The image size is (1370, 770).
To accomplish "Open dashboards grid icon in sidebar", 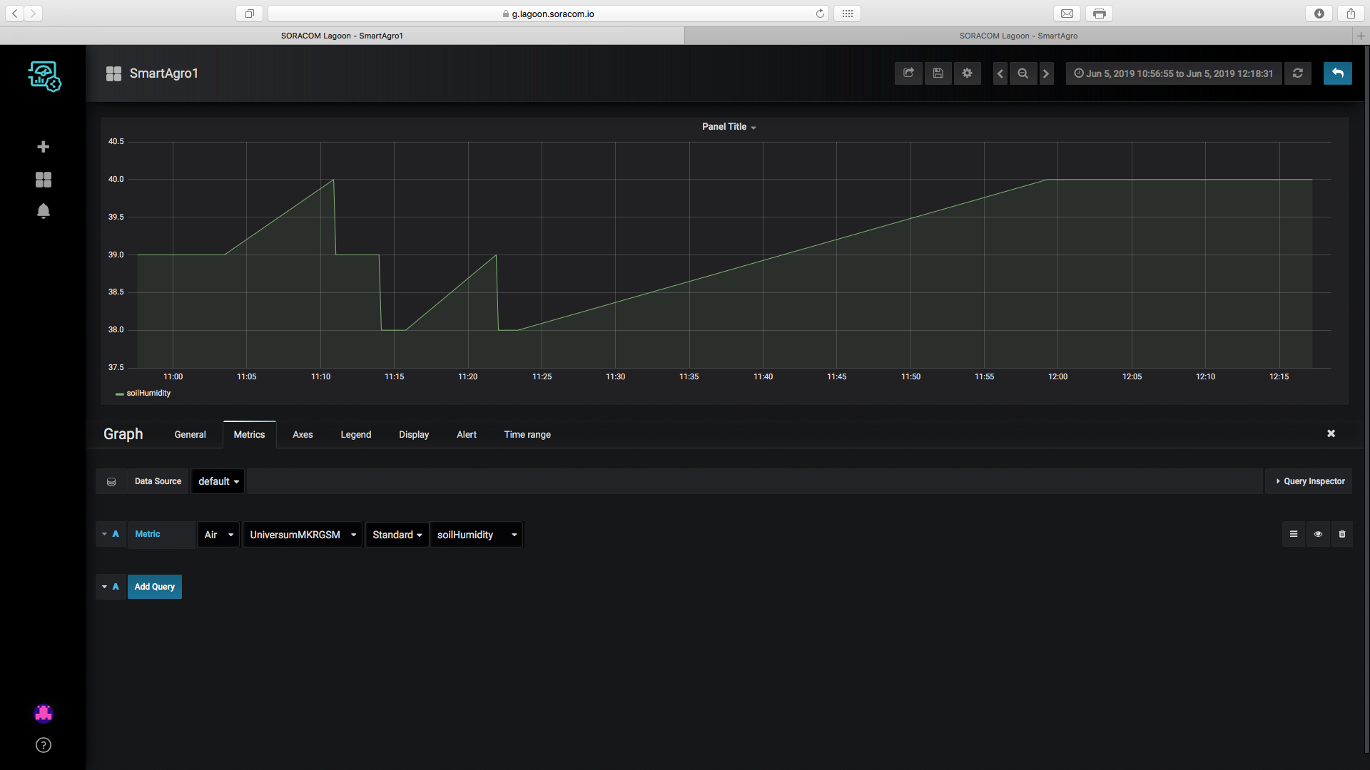I will [44, 180].
